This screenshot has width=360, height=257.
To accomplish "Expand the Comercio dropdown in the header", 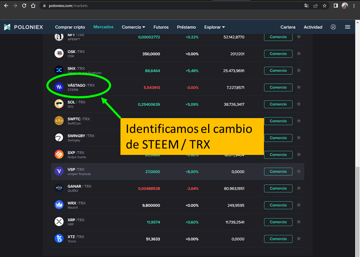I will click(133, 27).
